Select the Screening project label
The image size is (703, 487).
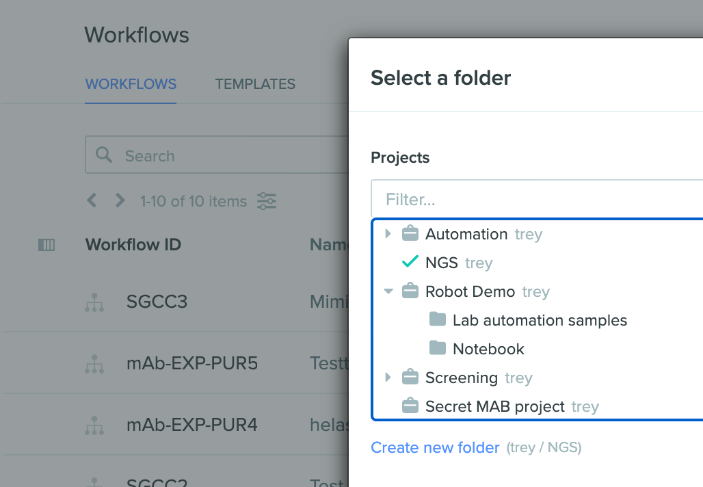(462, 378)
